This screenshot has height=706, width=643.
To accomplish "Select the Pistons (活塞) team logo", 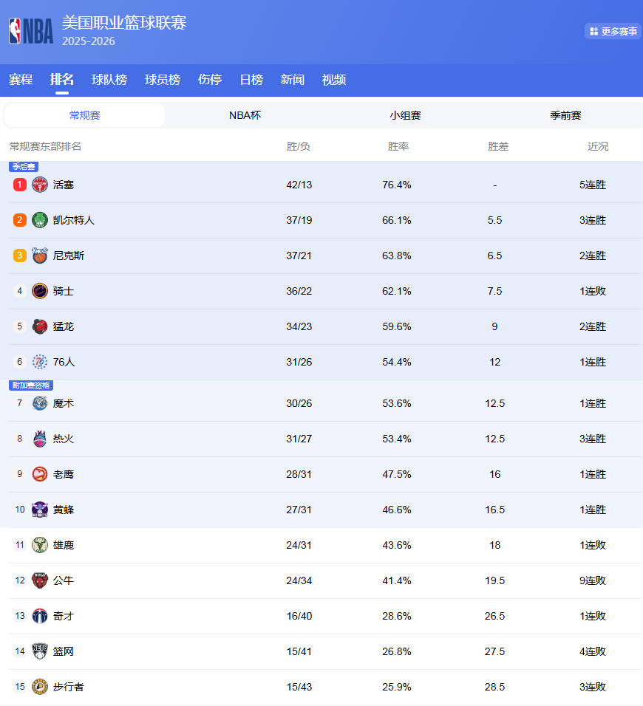I will (x=39, y=184).
